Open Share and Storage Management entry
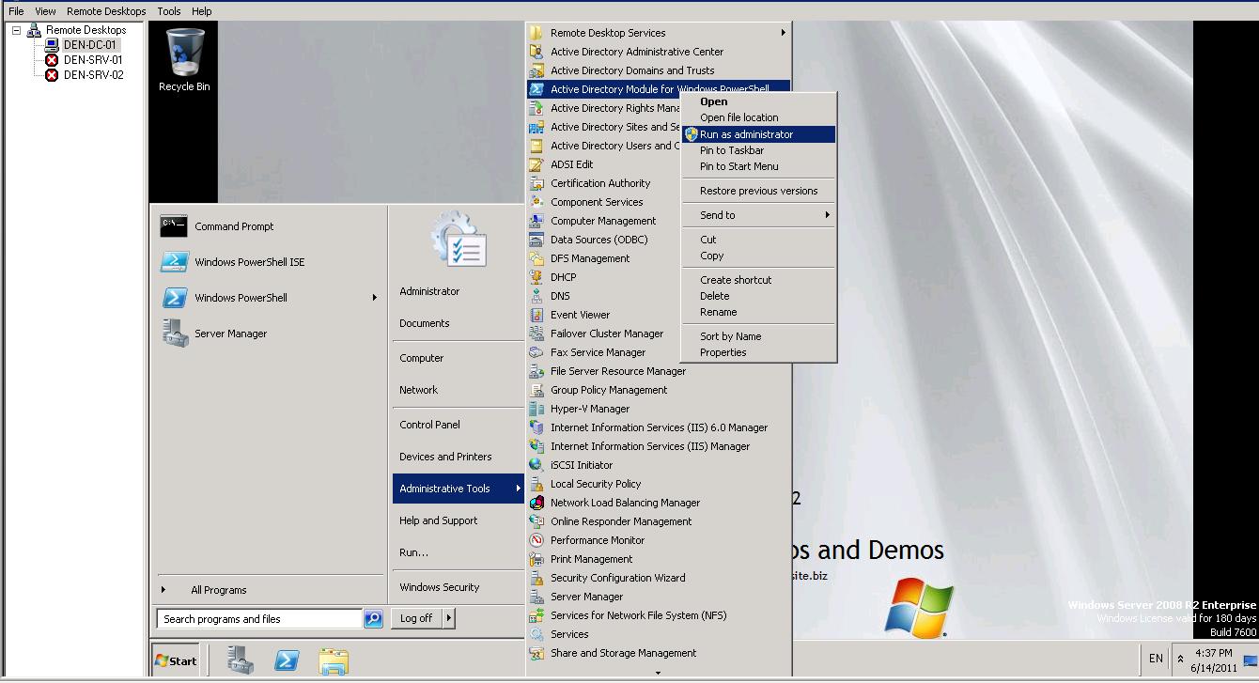This screenshot has height=683, width=1259. coord(658,653)
